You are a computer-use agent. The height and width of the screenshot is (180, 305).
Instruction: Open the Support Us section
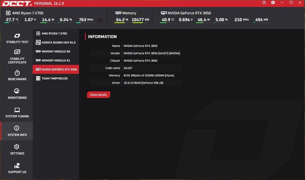tap(17, 168)
